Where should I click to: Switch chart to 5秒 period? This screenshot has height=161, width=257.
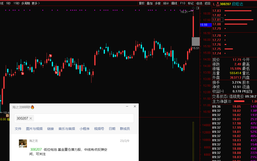click(8, 3)
